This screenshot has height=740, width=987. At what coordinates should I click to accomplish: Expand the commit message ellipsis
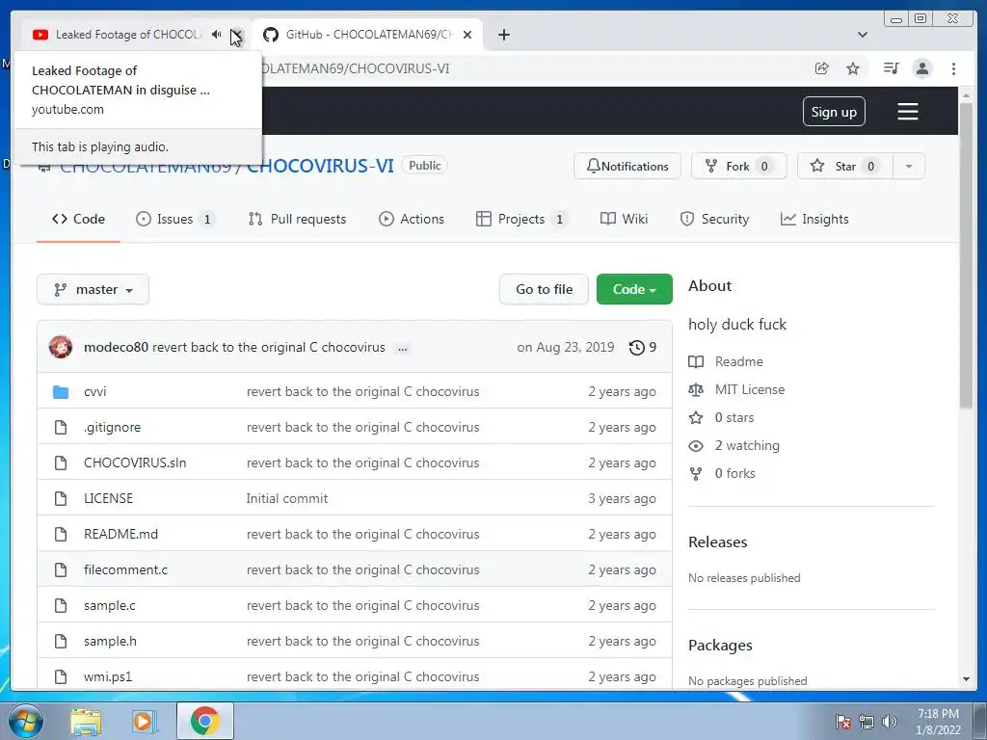click(403, 349)
